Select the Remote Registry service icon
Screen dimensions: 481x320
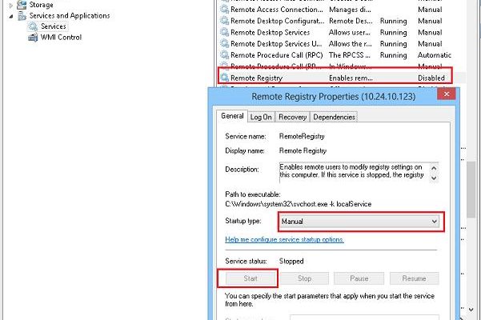click(224, 78)
